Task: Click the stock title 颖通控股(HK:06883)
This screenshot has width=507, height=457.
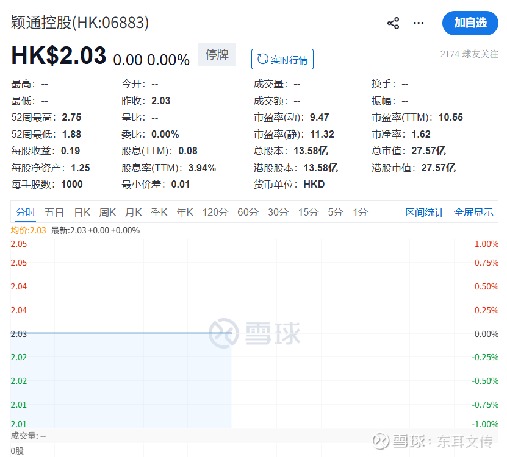Action: click(80, 23)
